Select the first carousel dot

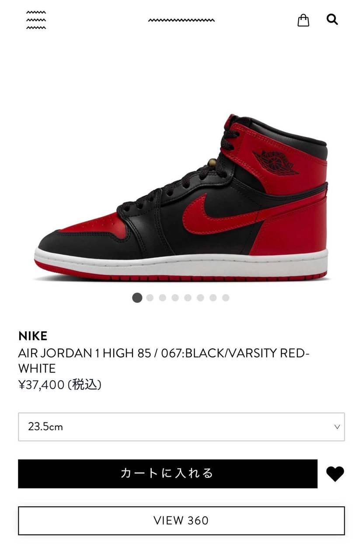click(137, 298)
